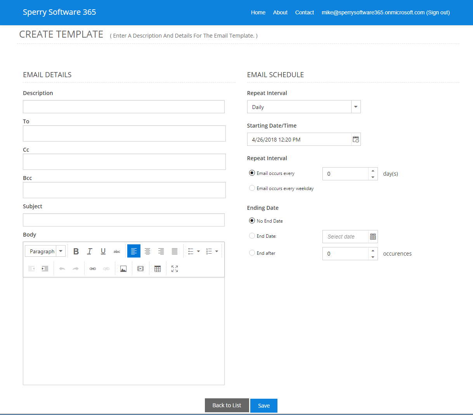Remove hyperlink from selected text

tap(106, 269)
